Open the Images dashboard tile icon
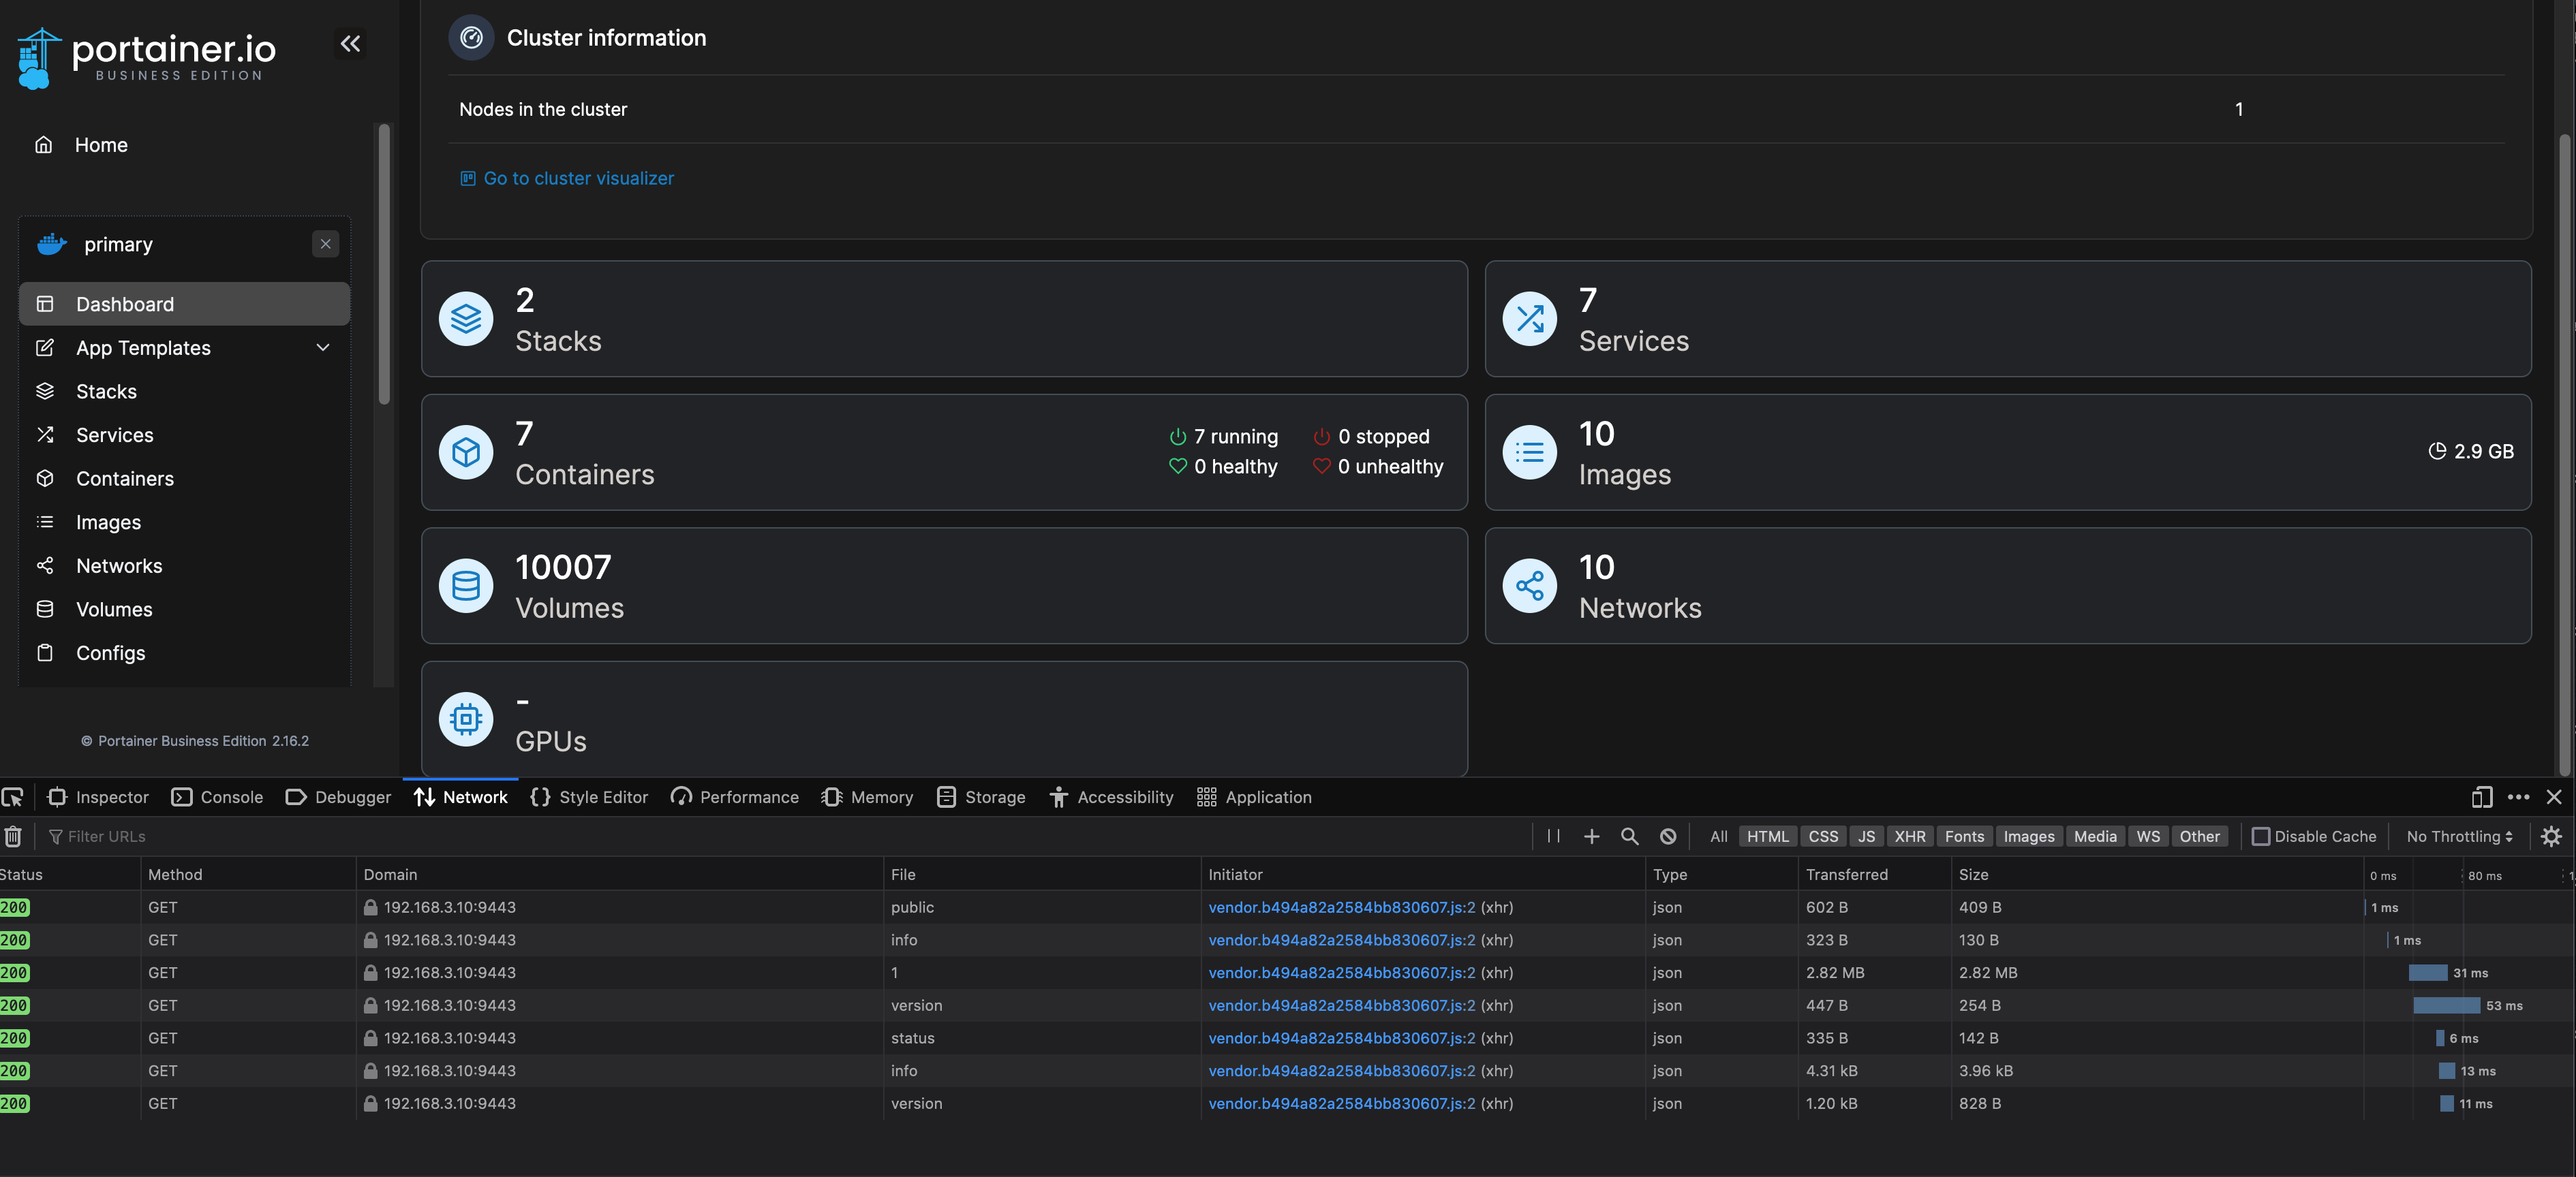The height and width of the screenshot is (1177, 2576). [1529, 453]
